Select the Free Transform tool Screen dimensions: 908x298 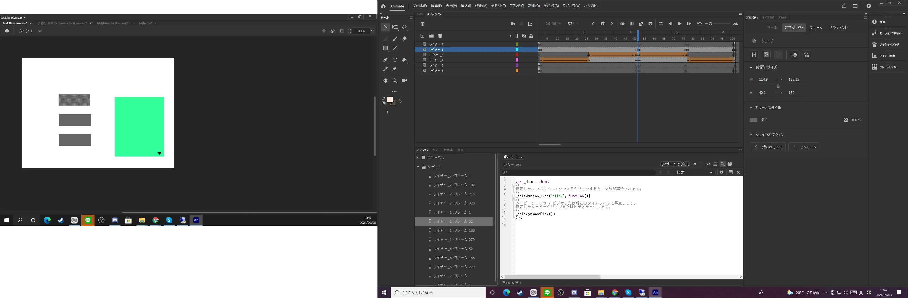395,27
